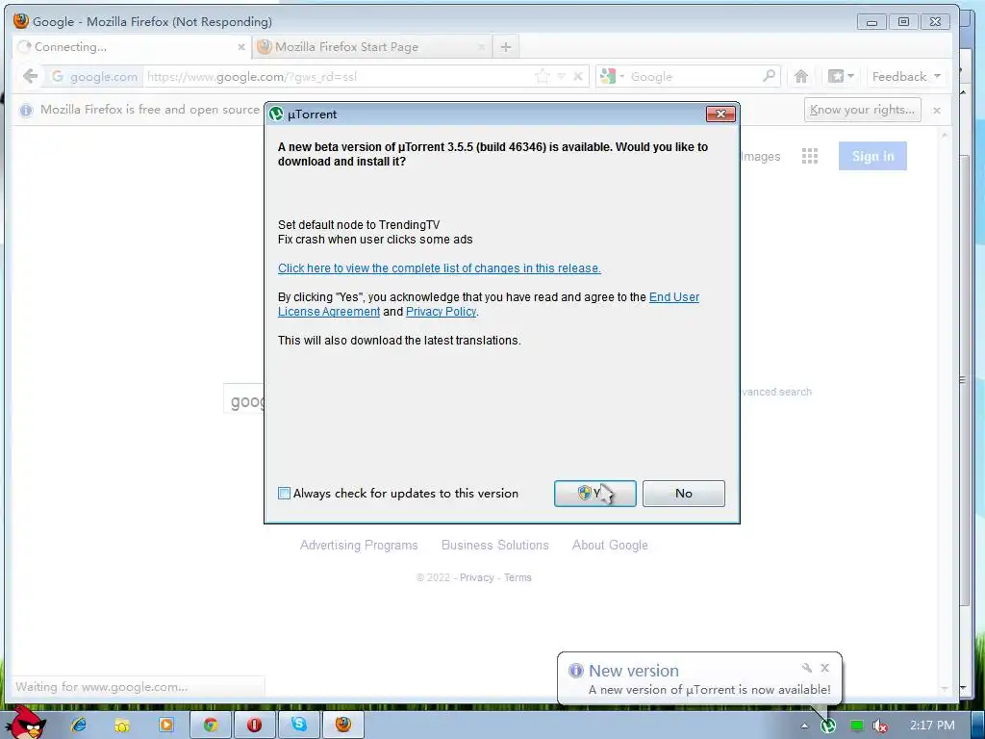
Task: Click the search magnifier icon in toolbar
Action: click(769, 76)
